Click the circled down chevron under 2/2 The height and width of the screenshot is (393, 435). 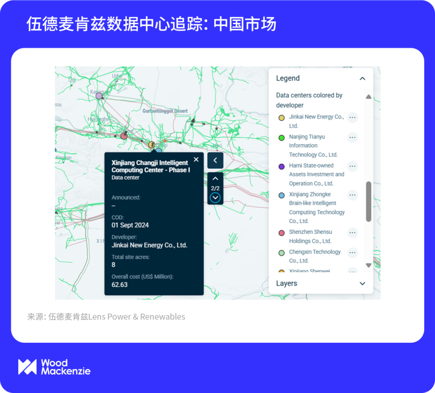pyautogui.click(x=215, y=198)
